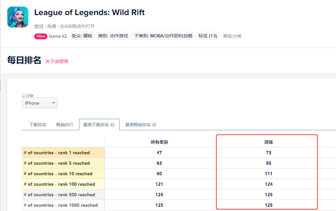Click the Wild Rift app icon thumbnail
The height and width of the screenshot is (211, 336).
[18, 17]
